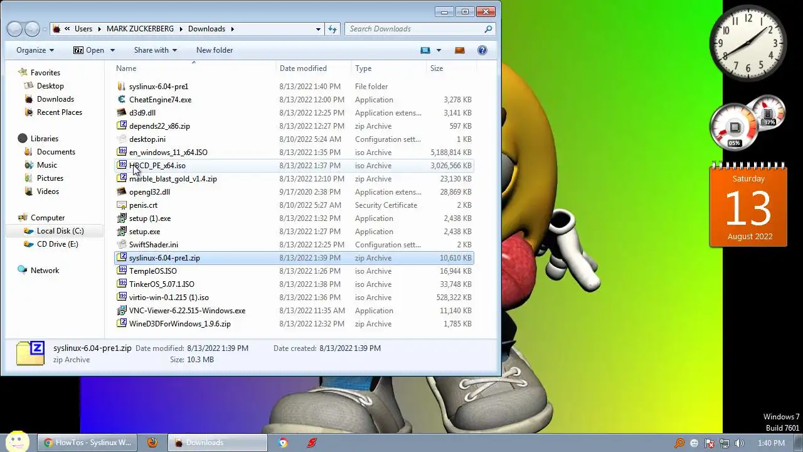Open the Organize dropdown menu
Image resolution: width=803 pixels, height=452 pixels.
point(35,50)
